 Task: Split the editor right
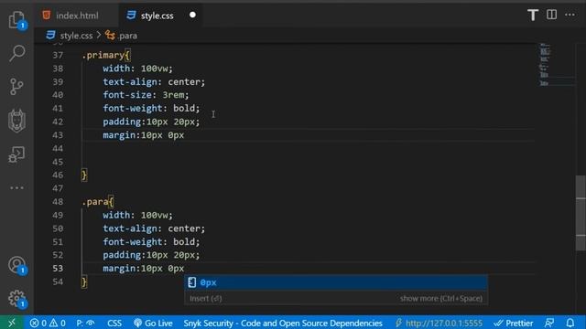click(551, 15)
